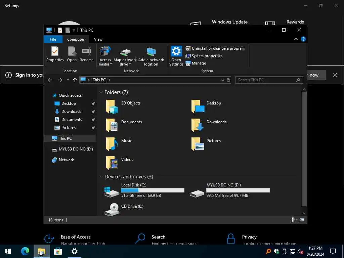Collapse the Folders (7) group
This screenshot has height=258, width=344.
pos(101,92)
